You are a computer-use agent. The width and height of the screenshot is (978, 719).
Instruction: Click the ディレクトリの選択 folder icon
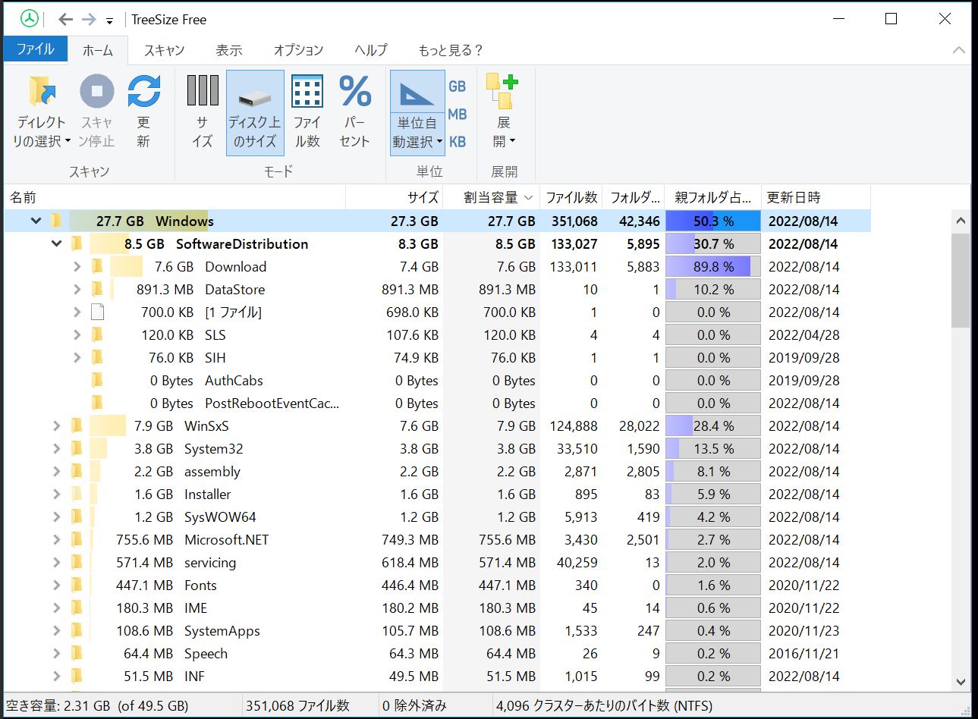[x=42, y=93]
